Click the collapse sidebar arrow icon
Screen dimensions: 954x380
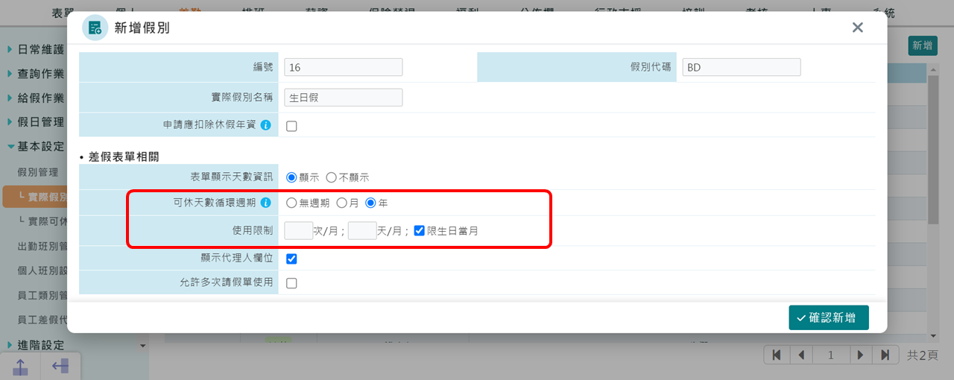click(60, 366)
